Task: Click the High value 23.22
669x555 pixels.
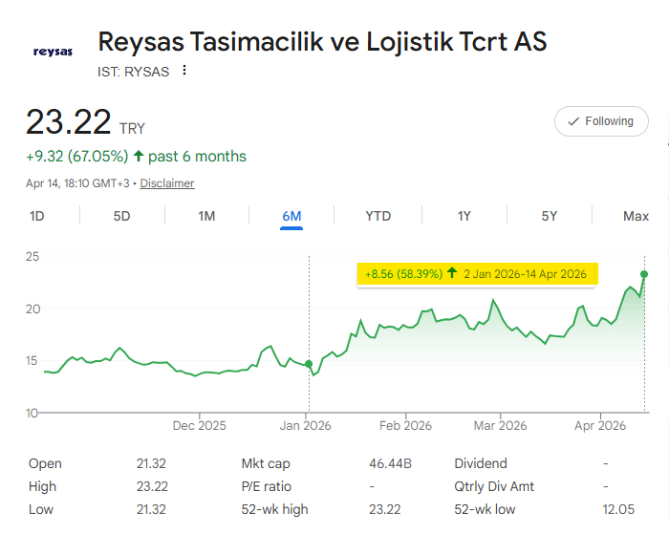Action: coord(152,486)
